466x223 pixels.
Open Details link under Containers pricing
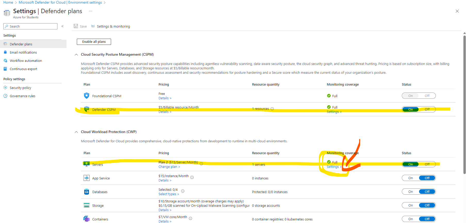click(x=165, y=221)
